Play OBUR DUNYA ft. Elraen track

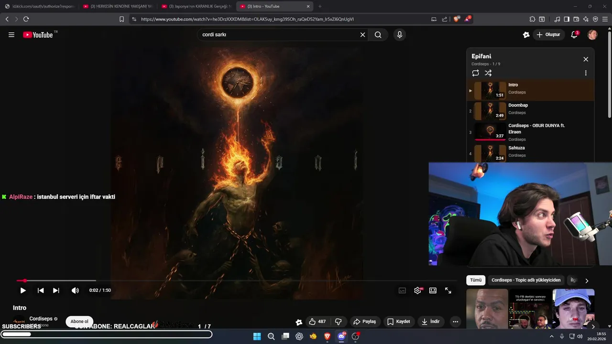pos(530,132)
